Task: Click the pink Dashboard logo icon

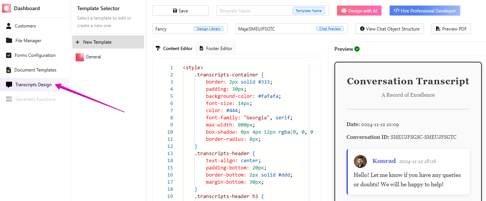Action: coord(6,8)
